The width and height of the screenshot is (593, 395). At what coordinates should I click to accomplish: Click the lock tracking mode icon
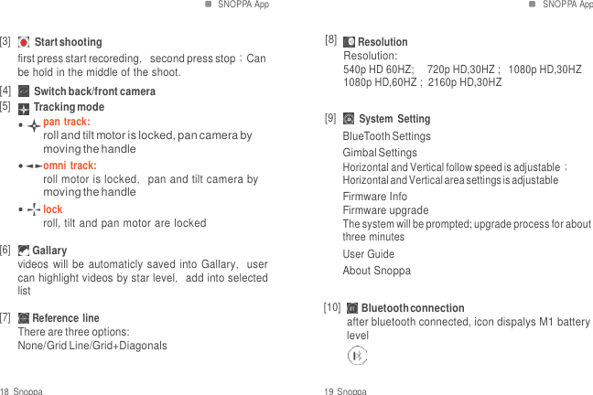[x=33, y=209]
